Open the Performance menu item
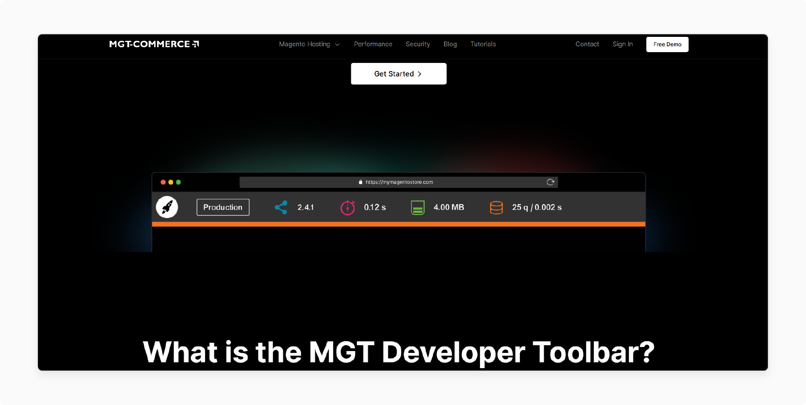The height and width of the screenshot is (405, 806). (373, 44)
